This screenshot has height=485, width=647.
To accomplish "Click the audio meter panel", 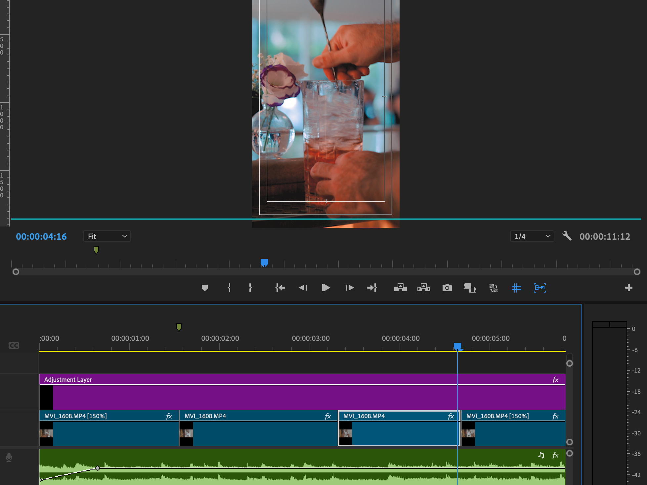I will tap(610, 403).
